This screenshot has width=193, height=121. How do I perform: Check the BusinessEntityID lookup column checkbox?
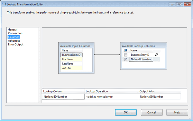[x=126, y=55]
